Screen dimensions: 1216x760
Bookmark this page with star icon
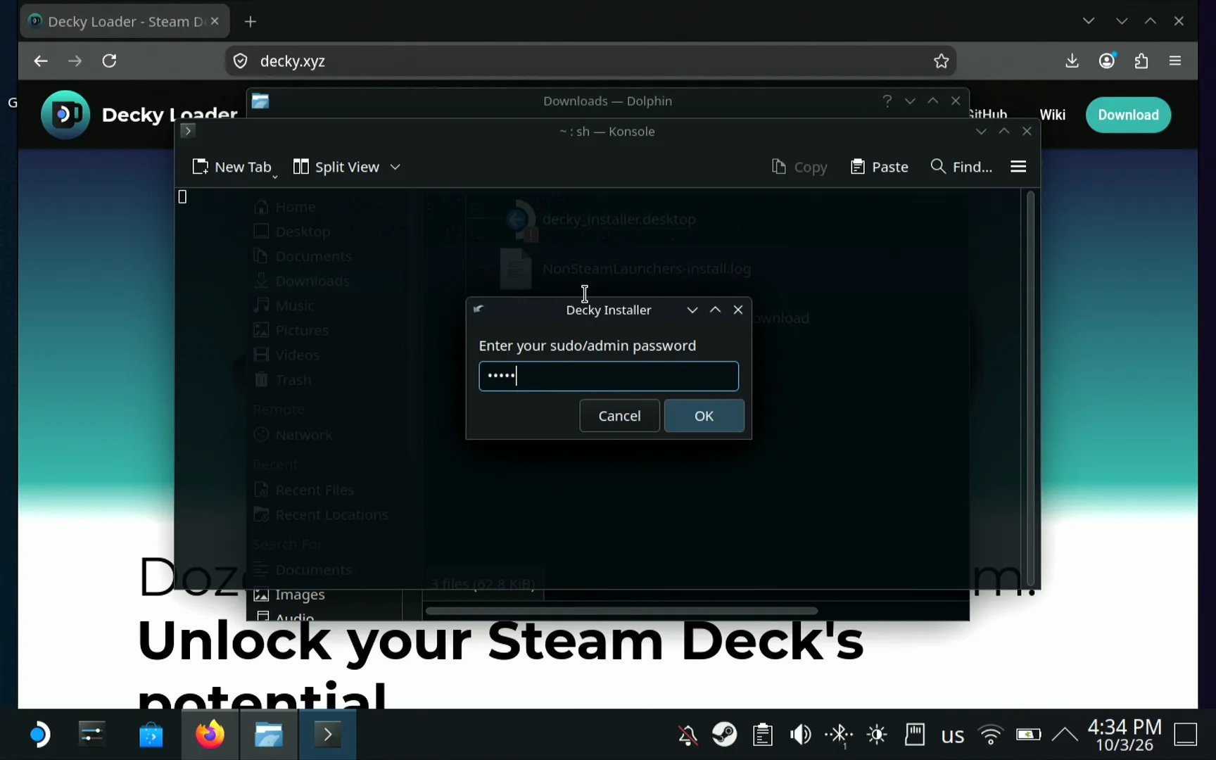point(941,61)
